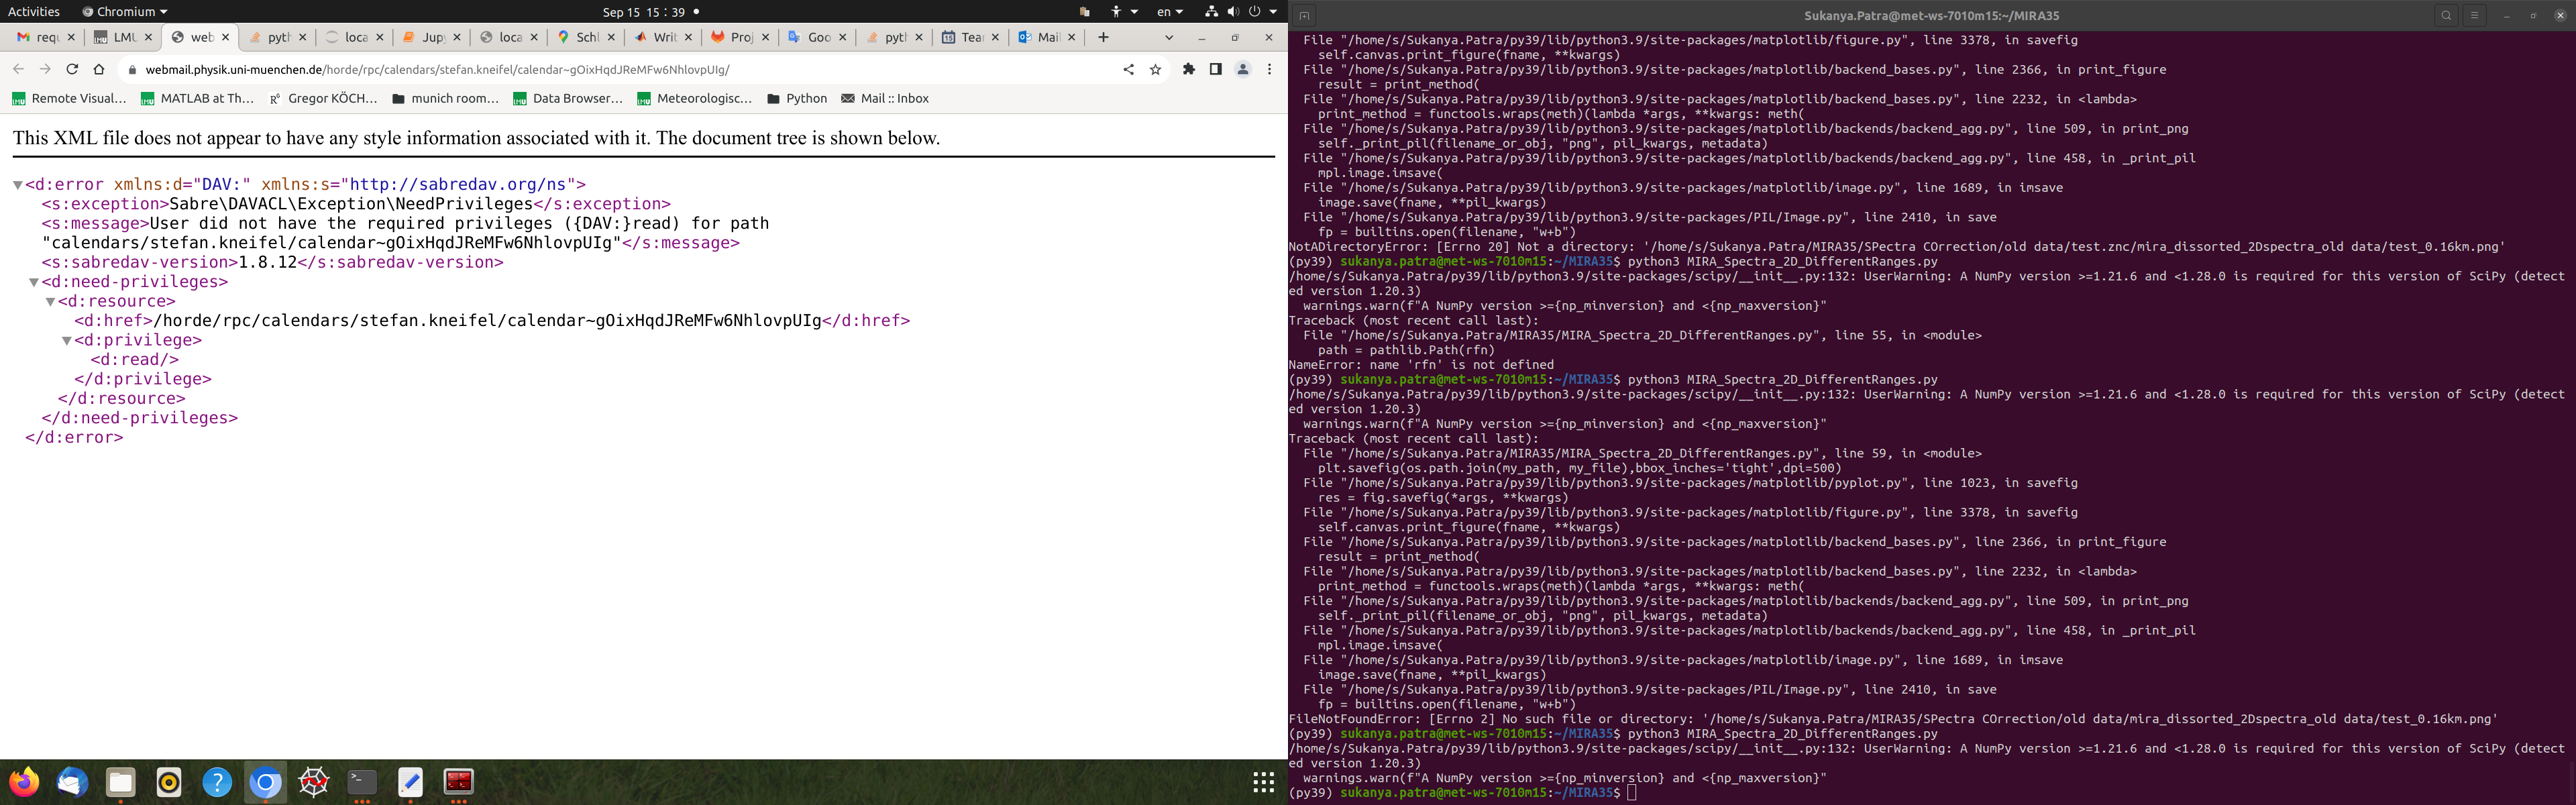Image resolution: width=2576 pixels, height=805 pixels.
Task: Click the URL address bar
Action: (600, 69)
